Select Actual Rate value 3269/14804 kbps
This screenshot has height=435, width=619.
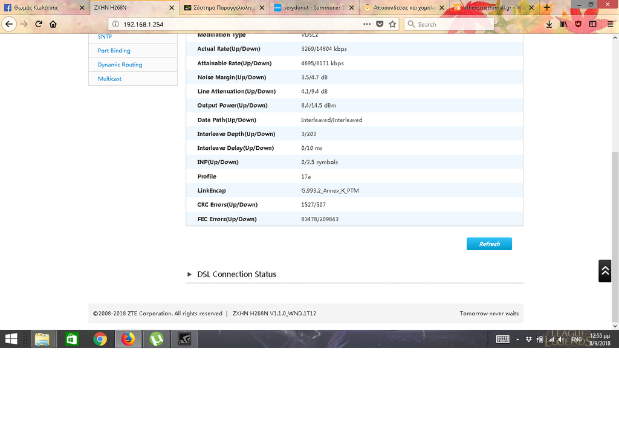coord(324,49)
